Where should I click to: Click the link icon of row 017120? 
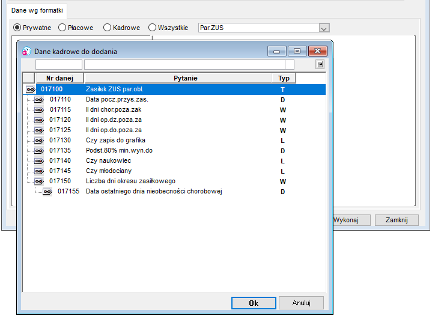39,120
